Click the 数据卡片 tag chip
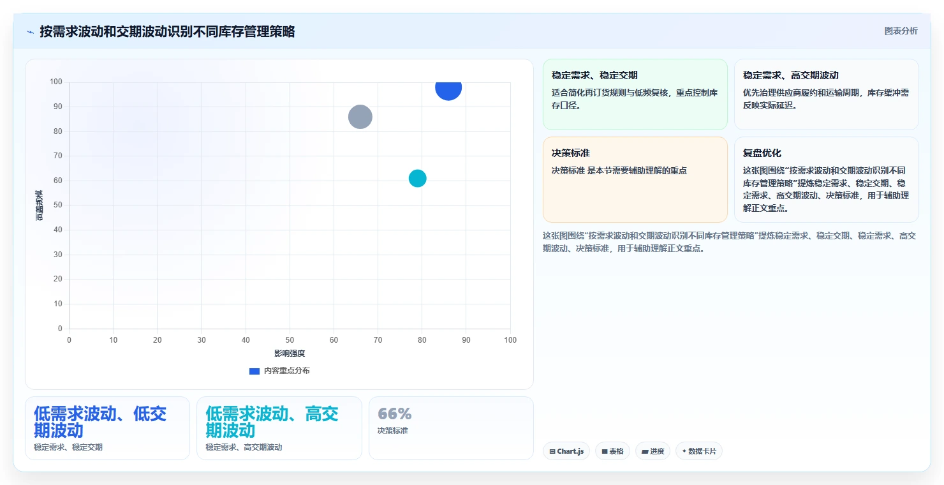Image resolution: width=944 pixels, height=485 pixels. (x=698, y=451)
